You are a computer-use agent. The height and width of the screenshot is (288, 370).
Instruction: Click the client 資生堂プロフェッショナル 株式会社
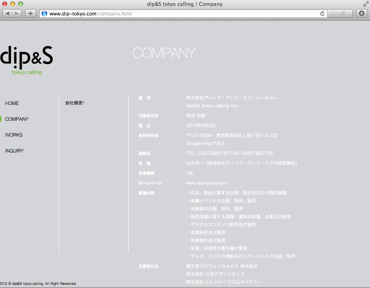coord(222,266)
